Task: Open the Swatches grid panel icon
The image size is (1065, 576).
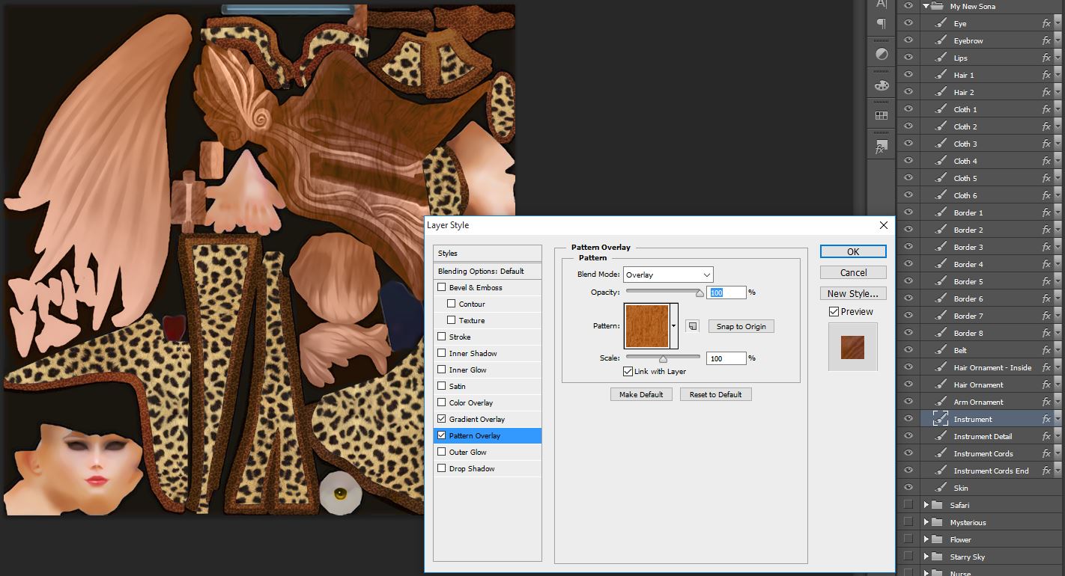Action: [x=882, y=115]
